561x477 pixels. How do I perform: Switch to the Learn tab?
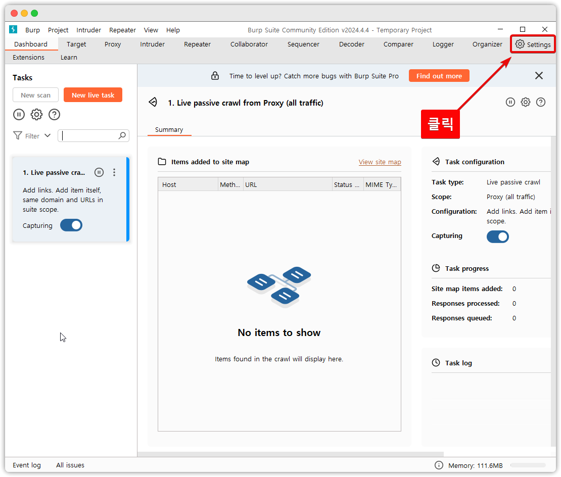[69, 57]
